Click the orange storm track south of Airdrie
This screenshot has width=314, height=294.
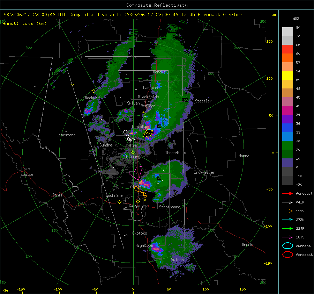141,192
